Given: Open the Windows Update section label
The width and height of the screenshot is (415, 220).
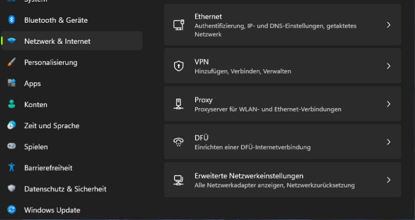Looking at the screenshot, I should pos(52,210).
